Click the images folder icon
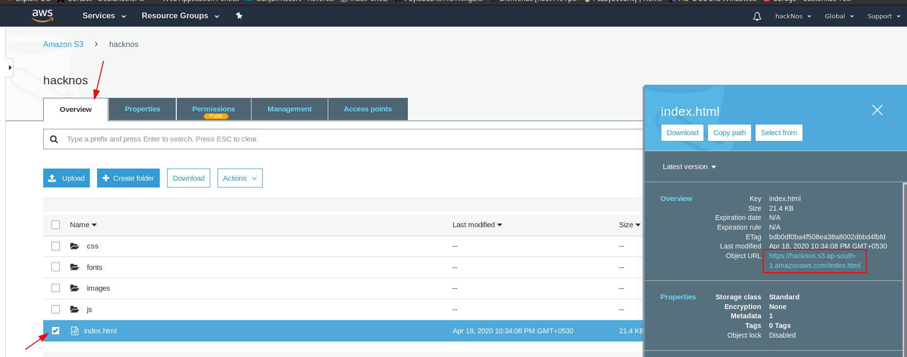The height and width of the screenshot is (357, 907). pos(74,288)
